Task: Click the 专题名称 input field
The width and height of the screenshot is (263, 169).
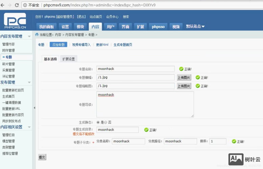Action: click(136, 69)
